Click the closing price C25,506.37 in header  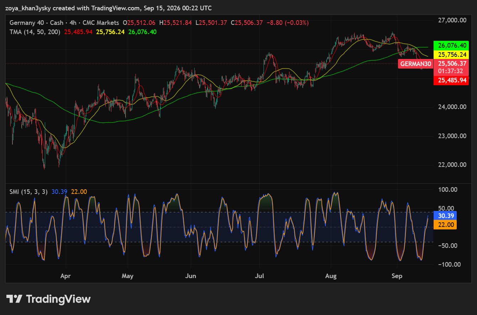click(x=247, y=23)
